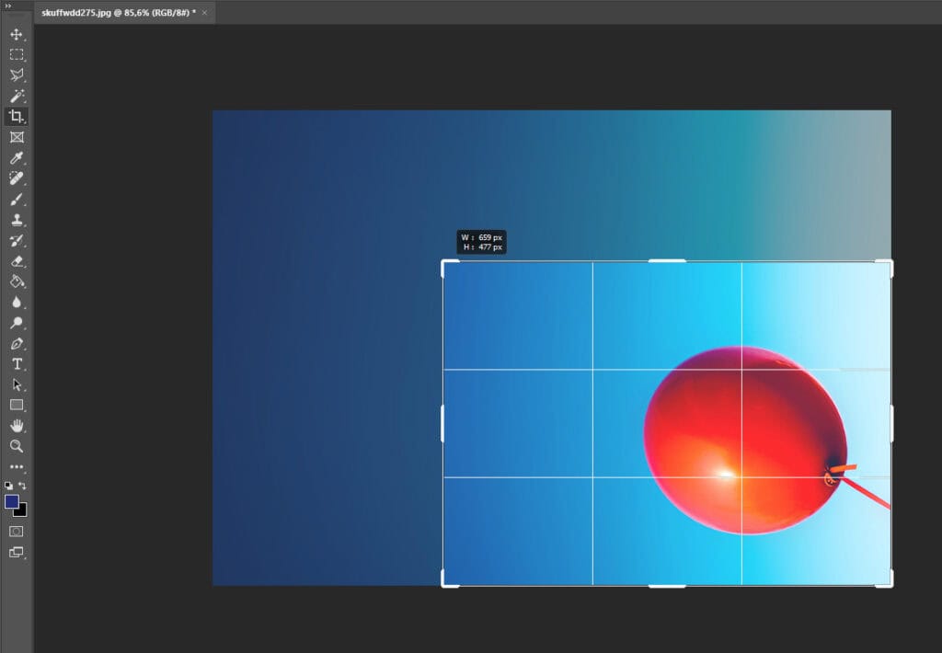Viewport: 942px width, 653px height.
Task: Select the Eyedropper tool
Action: coord(16,158)
